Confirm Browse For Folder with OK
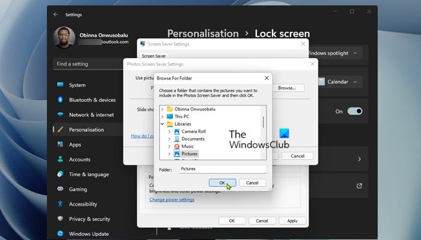The width and height of the screenshot is (421, 240). pos(223,182)
